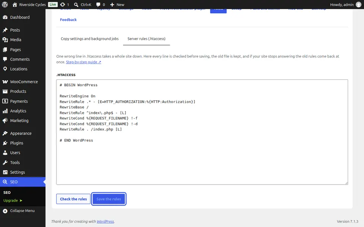The image size is (364, 227).
Task: Click the Feedback link
Action: pos(68,20)
